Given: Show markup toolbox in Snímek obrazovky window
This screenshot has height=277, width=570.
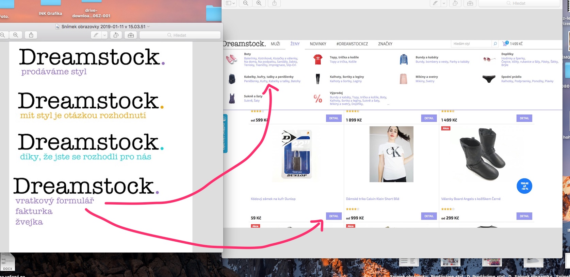Looking at the screenshot, I should coord(131,35).
